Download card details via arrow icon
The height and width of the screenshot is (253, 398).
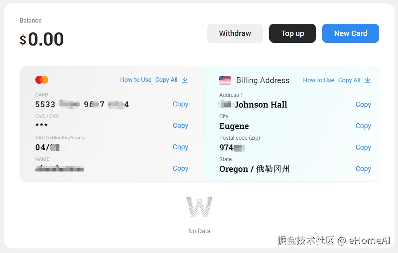[185, 80]
